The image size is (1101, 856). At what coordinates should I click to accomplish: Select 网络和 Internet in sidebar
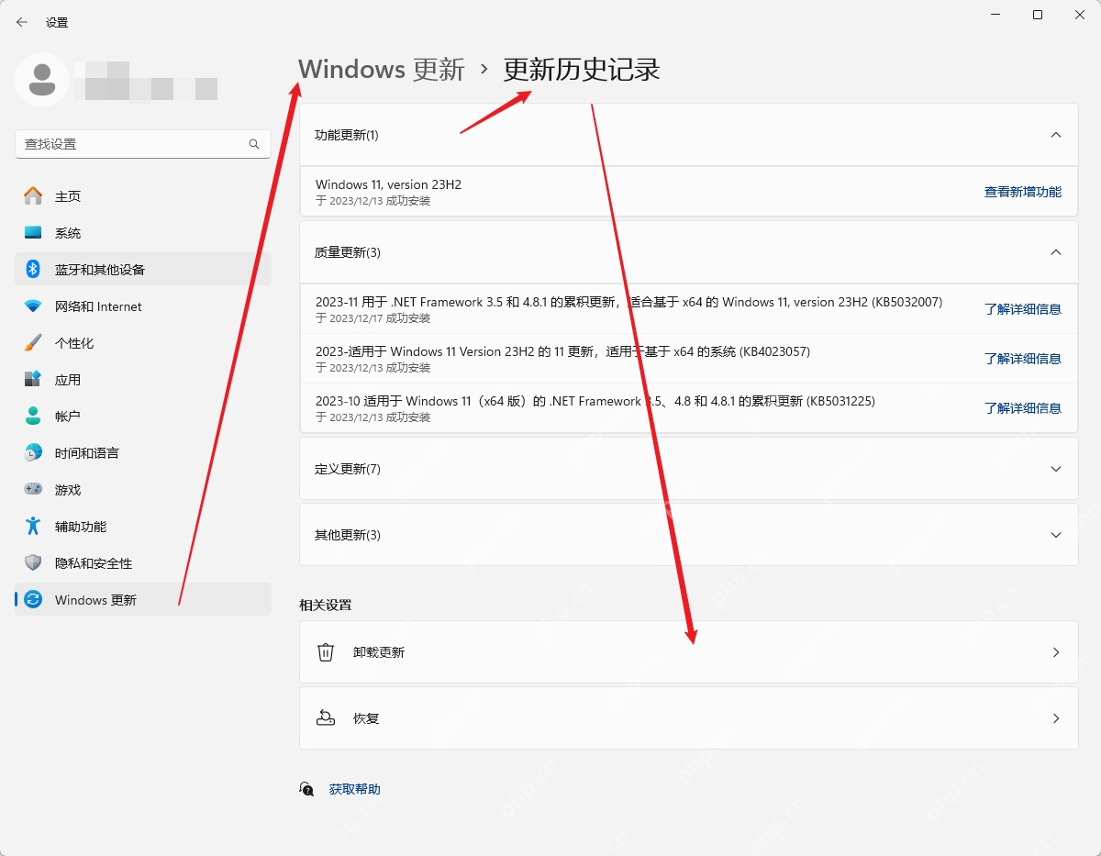143,306
